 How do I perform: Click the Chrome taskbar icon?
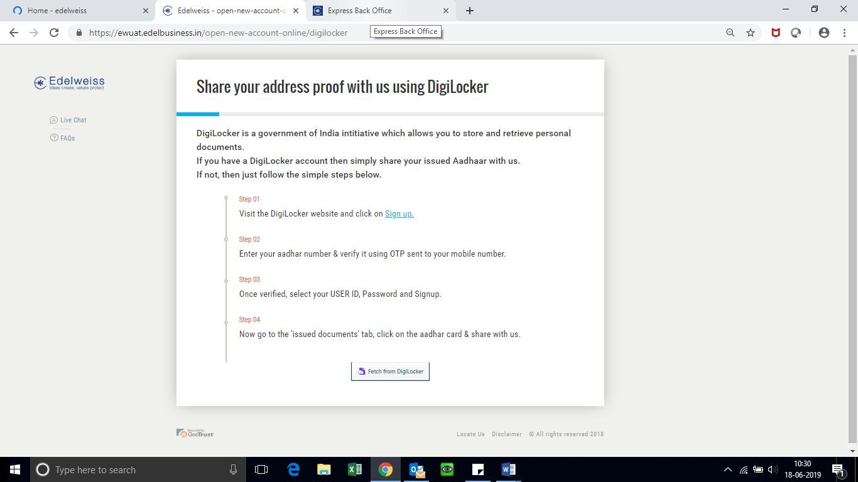pos(386,469)
